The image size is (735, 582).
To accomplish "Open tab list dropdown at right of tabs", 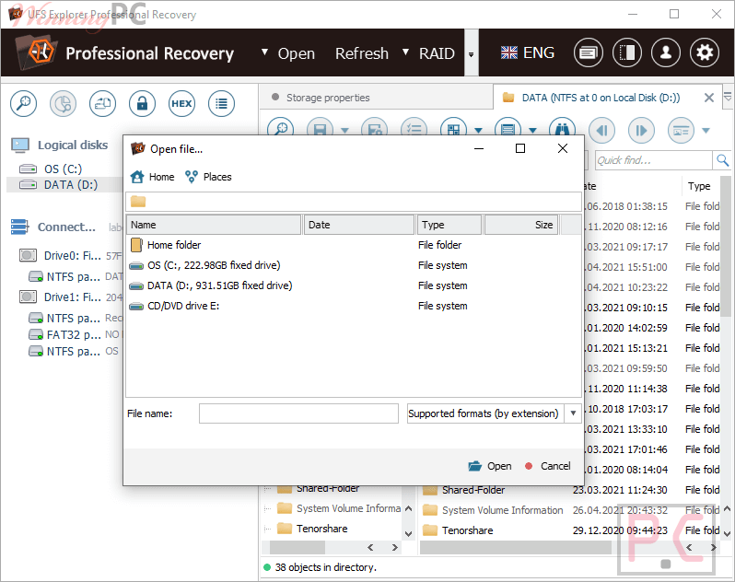I will pyautogui.click(x=728, y=97).
